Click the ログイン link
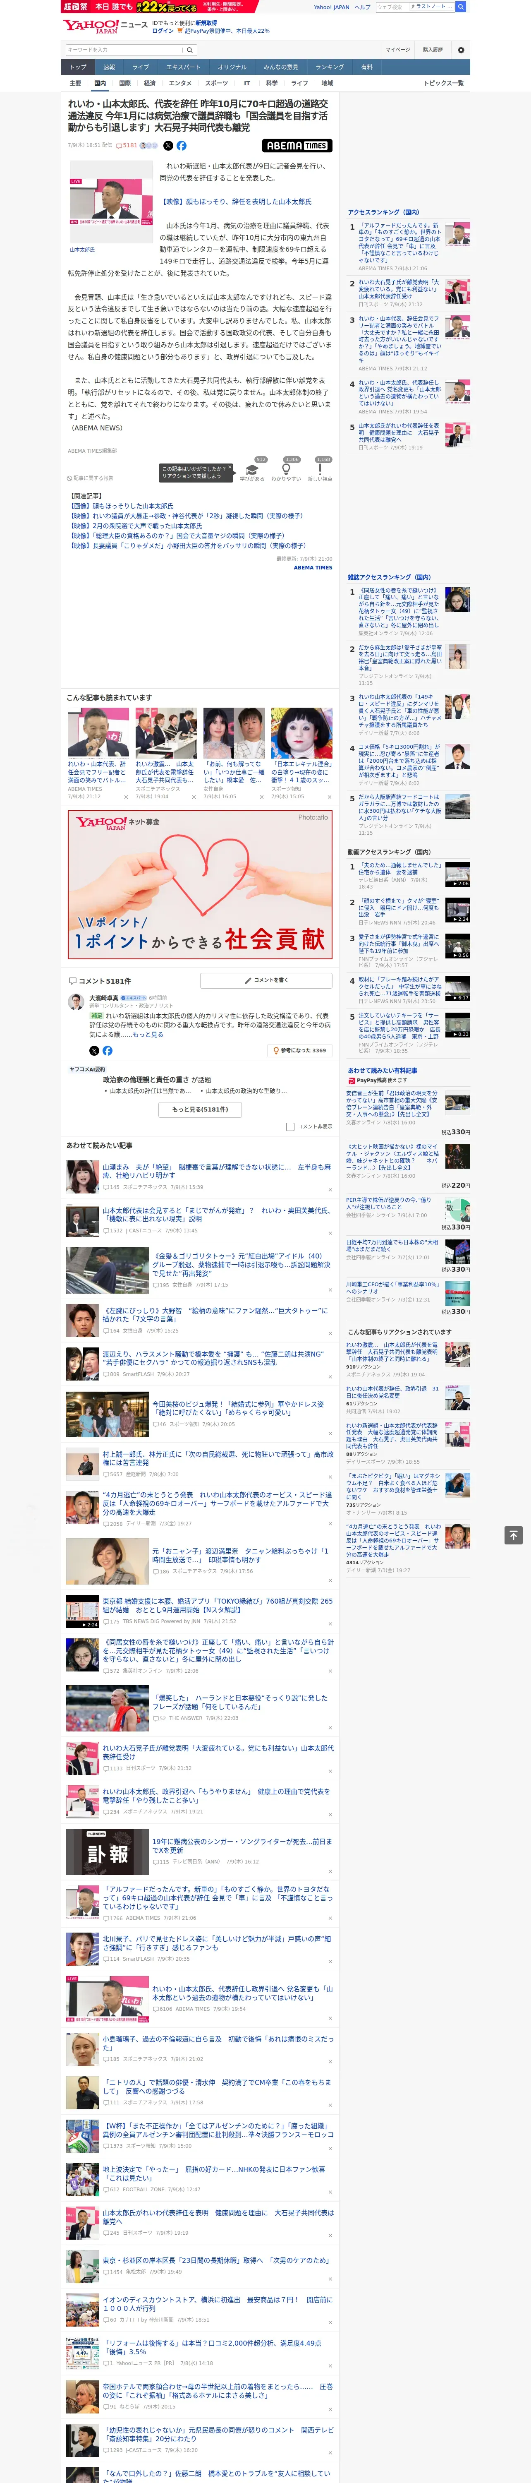Viewport: 531px width, 2483px height. 163,31
